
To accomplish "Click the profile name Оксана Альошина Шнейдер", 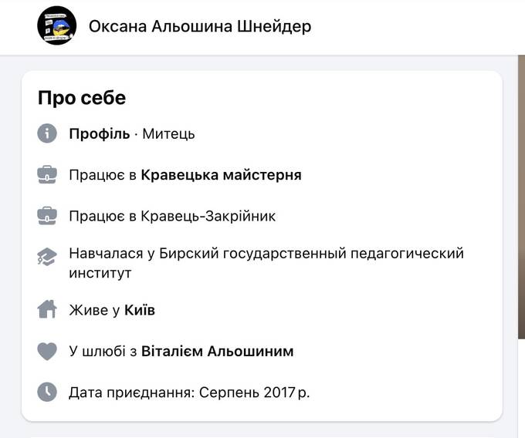I will (x=200, y=27).
